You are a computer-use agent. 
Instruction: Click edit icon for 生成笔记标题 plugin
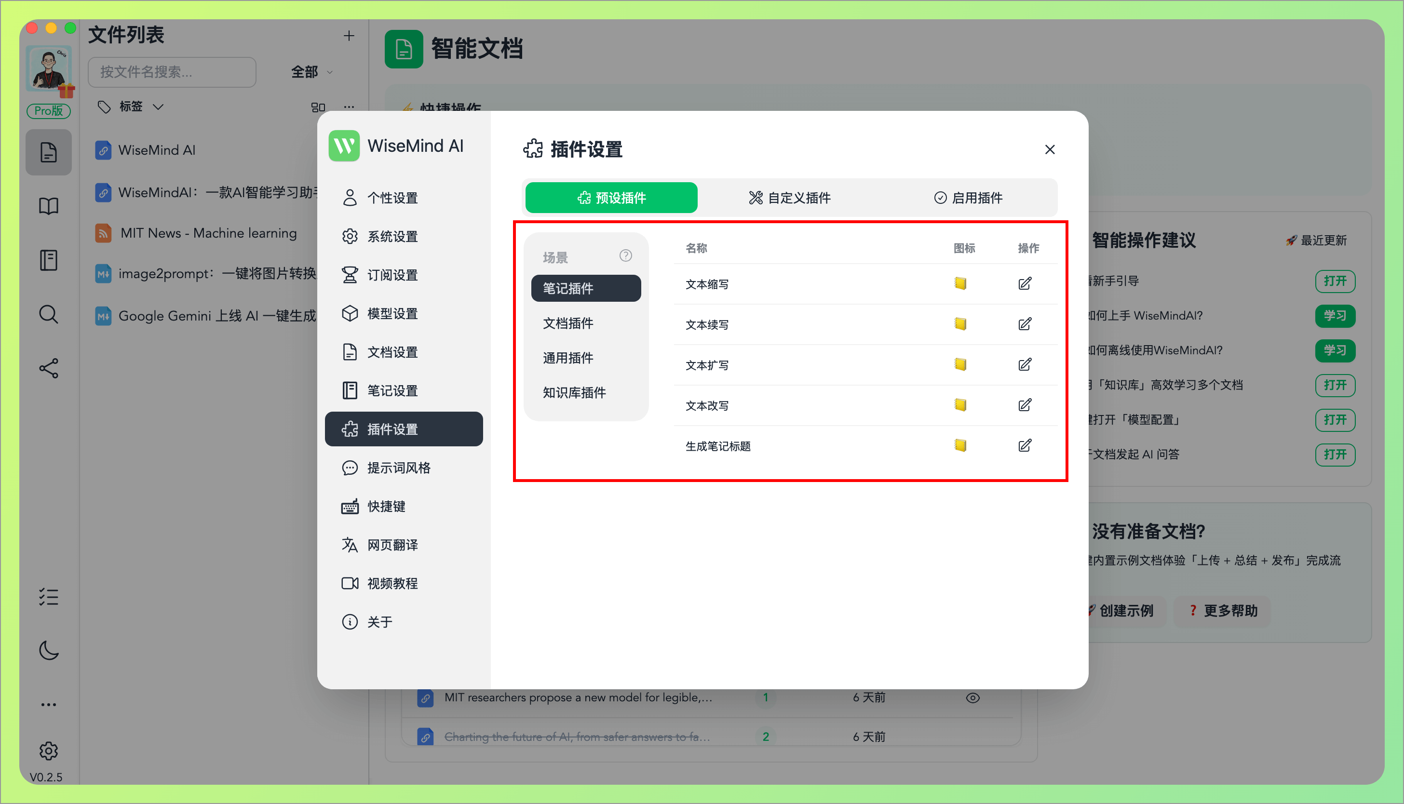point(1025,446)
